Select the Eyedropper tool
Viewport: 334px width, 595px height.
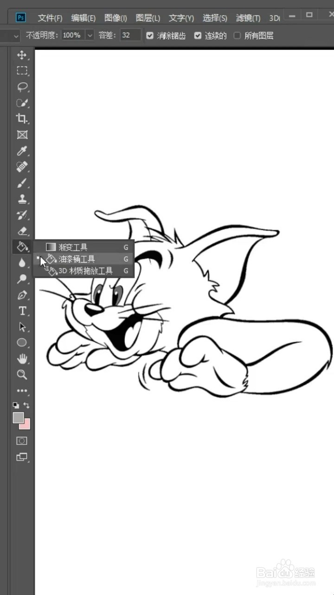pyautogui.click(x=22, y=151)
